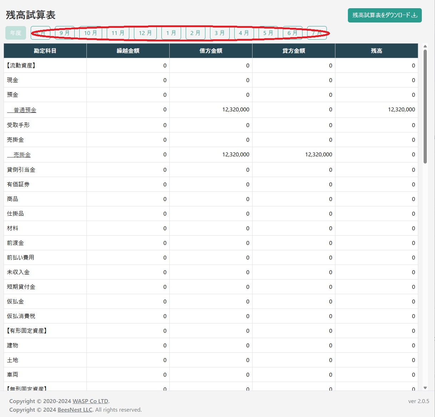View the 12月 figures tab
Viewport: 435px width, 417px height.
click(x=145, y=33)
